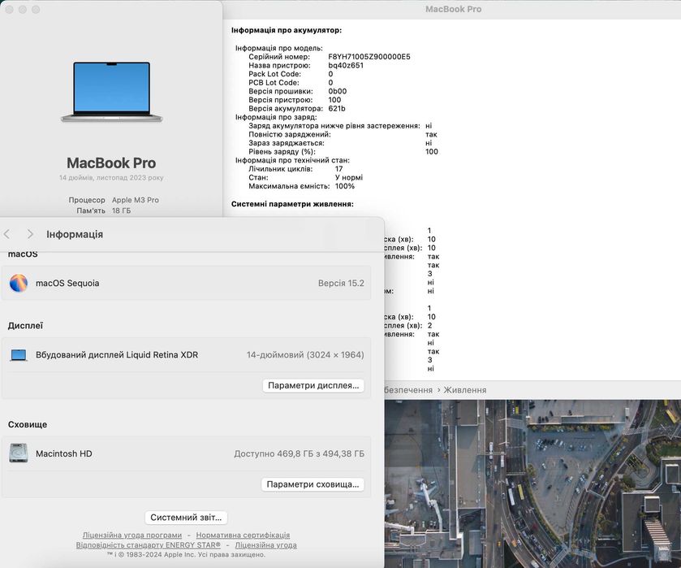Open Нормативна сертифікація link
Image resolution: width=681 pixels, height=568 pixels.
(243, 535)
